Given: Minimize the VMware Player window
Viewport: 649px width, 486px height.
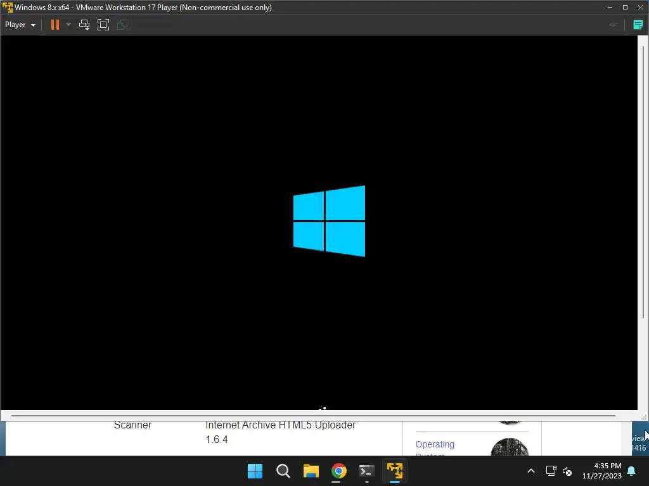Looking at the screenshot, I should click(610, 8).
